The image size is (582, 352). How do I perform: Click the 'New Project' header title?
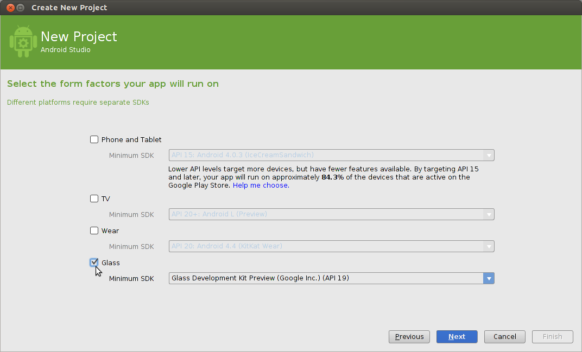click(79, 37)
